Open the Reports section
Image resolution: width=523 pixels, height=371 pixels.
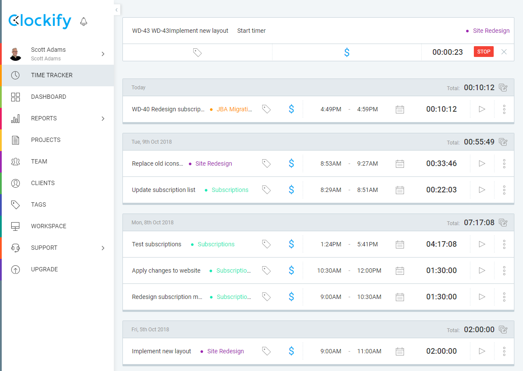pos(57,118)
